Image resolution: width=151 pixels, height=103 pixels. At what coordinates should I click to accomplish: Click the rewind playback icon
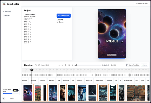tap(59, 65)
